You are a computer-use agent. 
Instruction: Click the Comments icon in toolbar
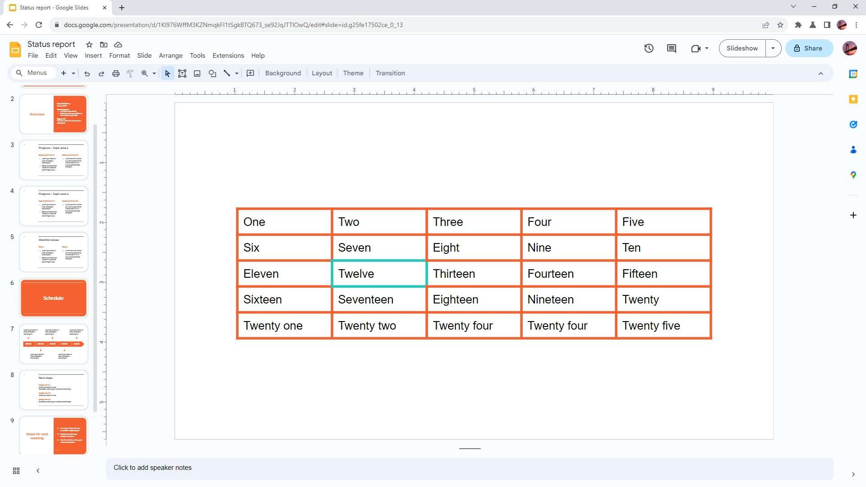coord(672,48)
